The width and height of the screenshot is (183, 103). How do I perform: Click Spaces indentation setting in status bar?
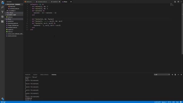(x=164, y=102)
